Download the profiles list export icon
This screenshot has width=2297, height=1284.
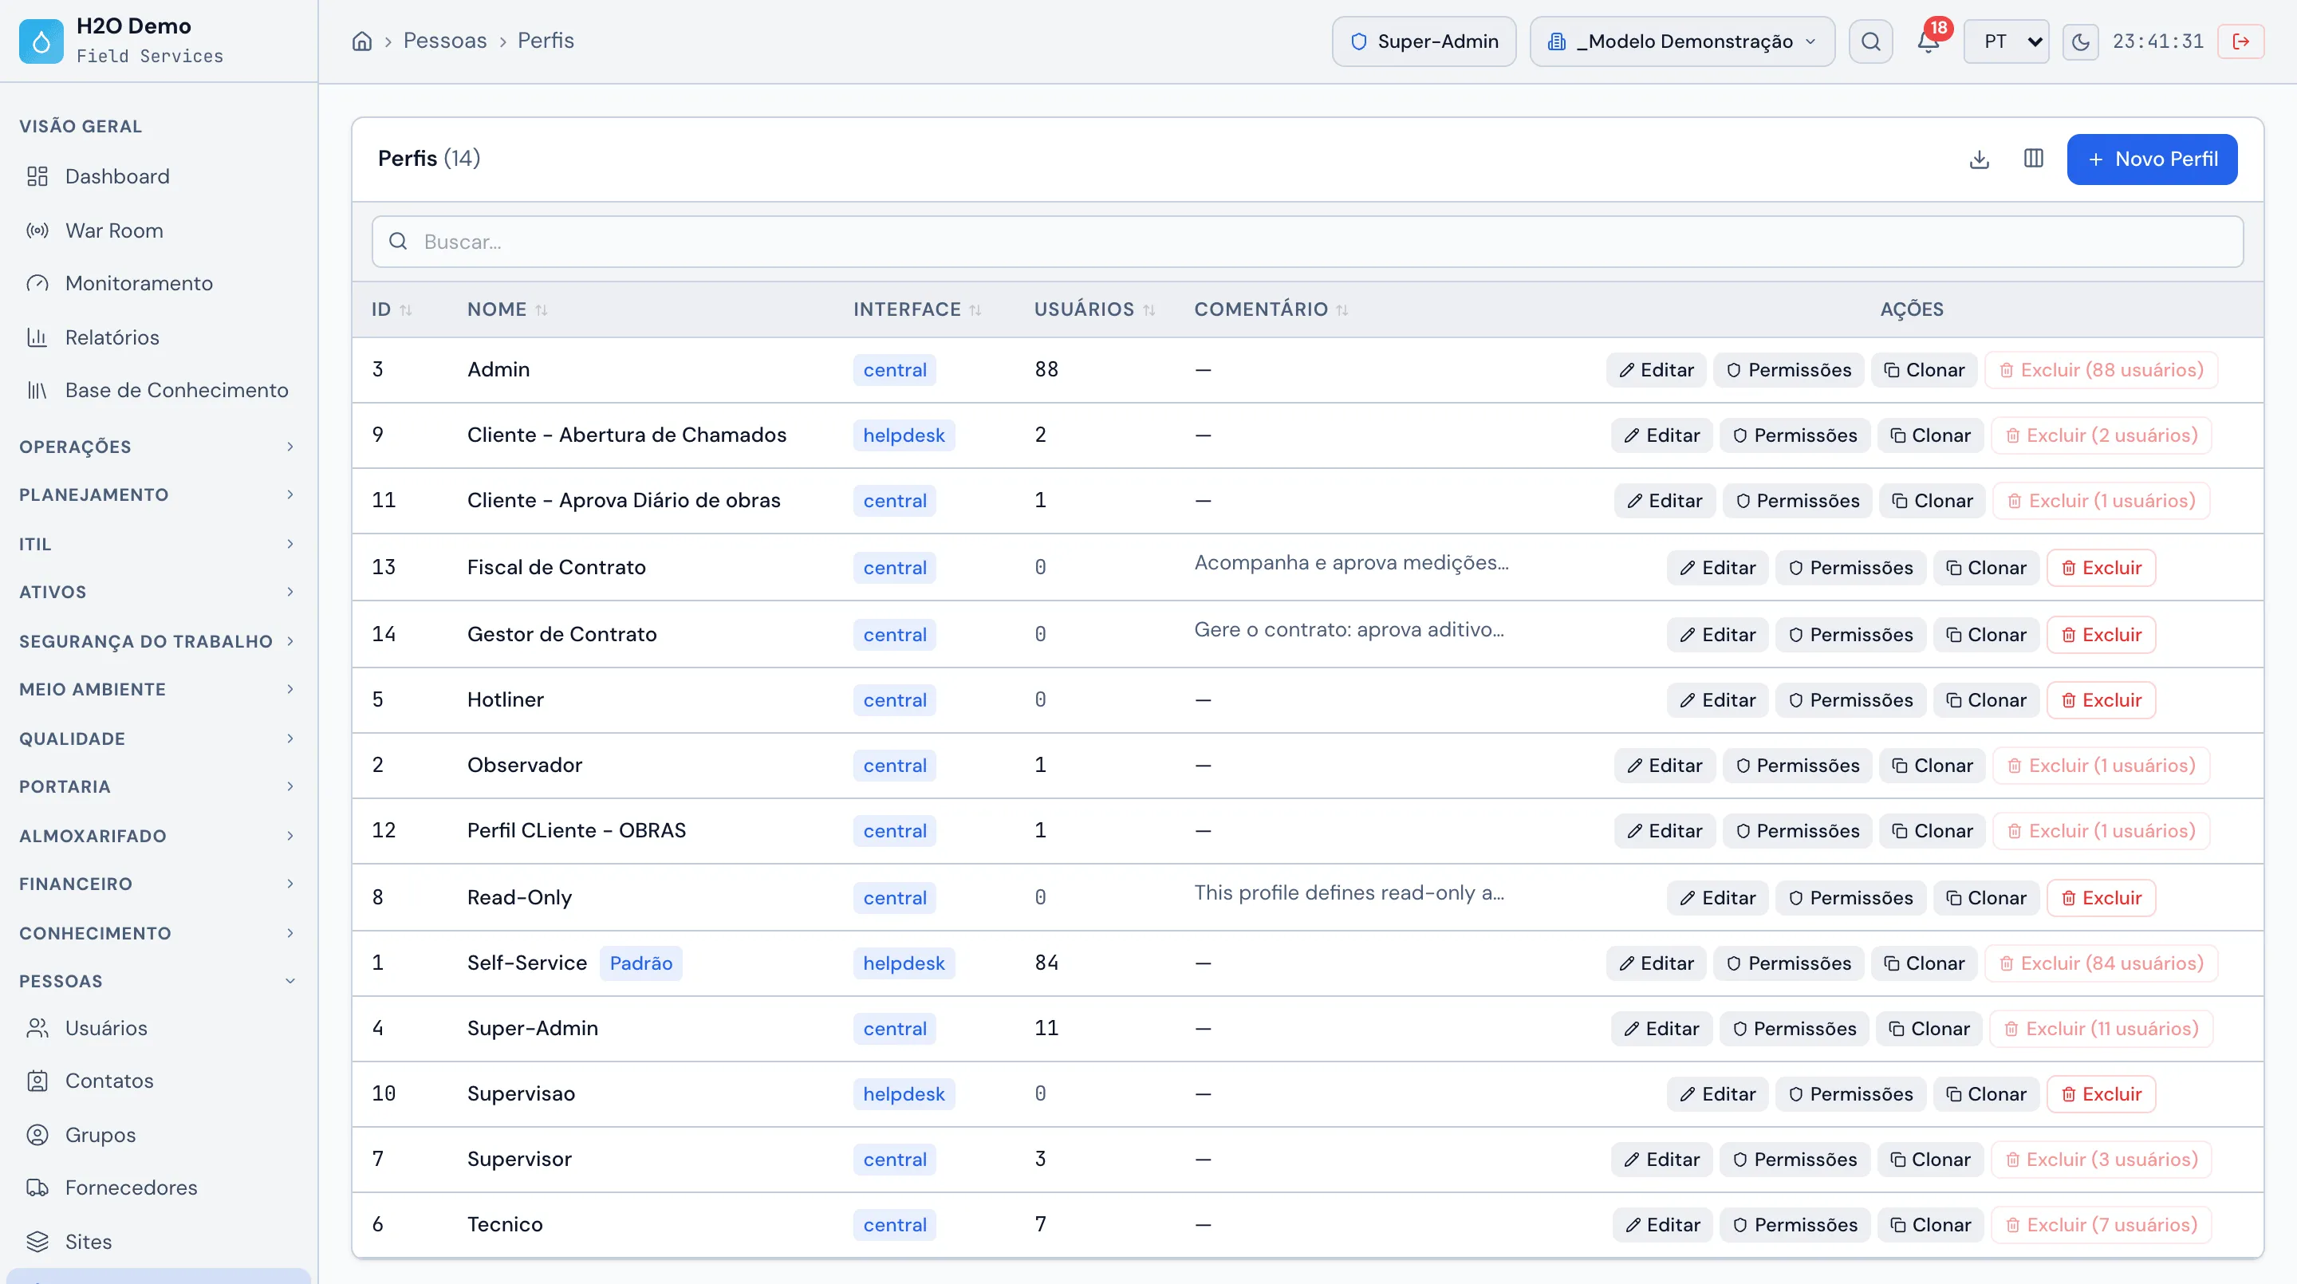point(1980,159)
